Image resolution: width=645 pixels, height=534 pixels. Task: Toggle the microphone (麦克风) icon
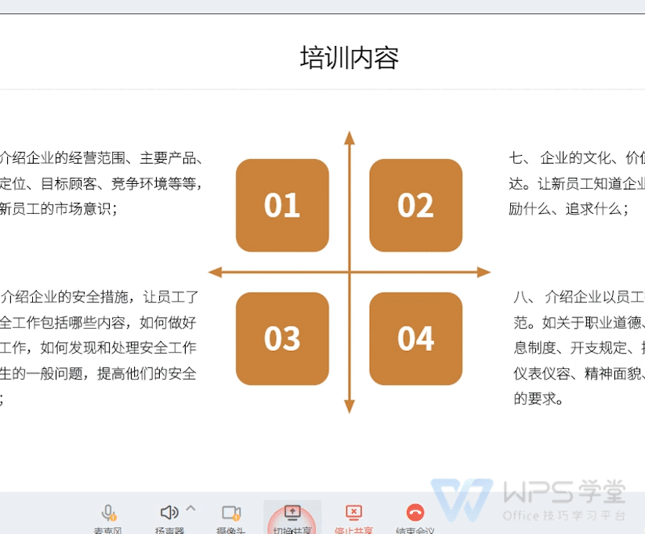[108, 513]
